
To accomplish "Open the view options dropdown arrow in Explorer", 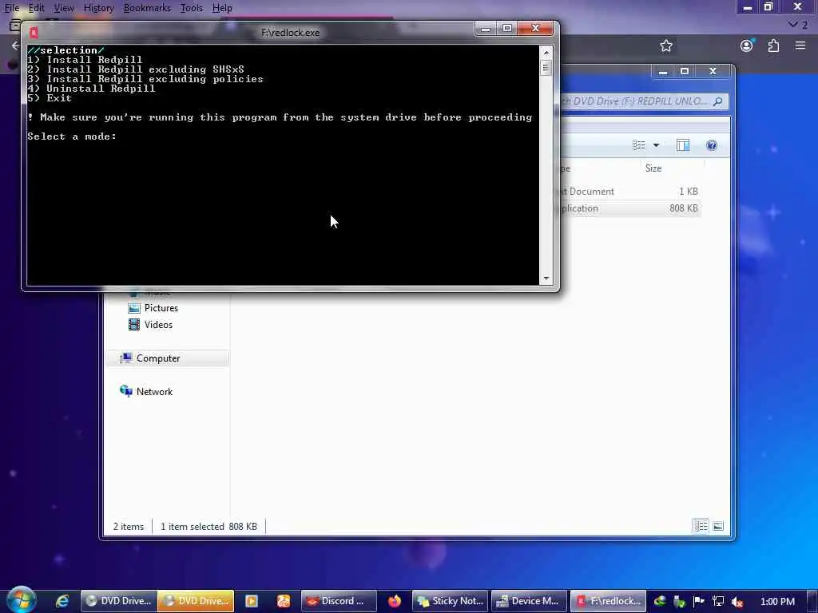I will [x=657, y=145].
